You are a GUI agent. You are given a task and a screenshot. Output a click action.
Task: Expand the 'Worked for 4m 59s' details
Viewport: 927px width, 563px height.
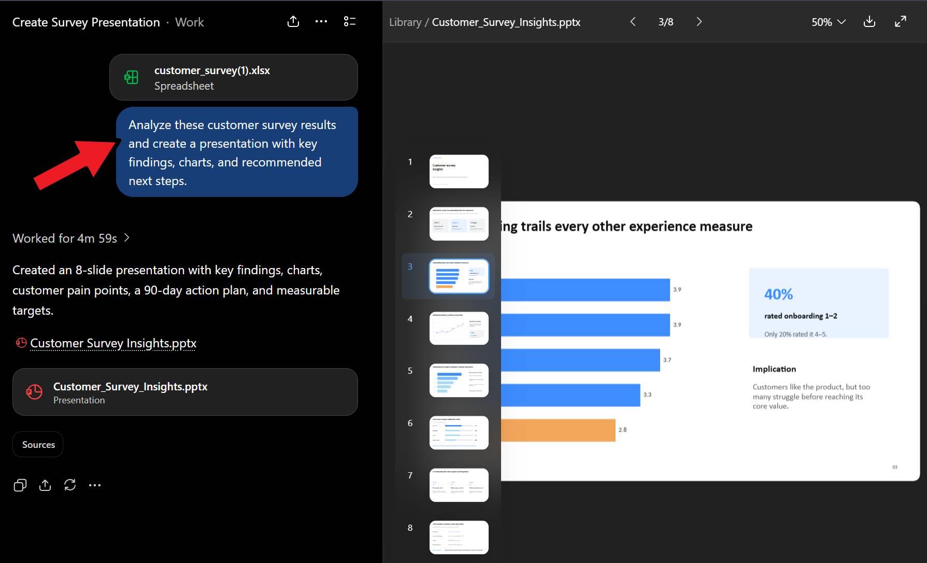click(x=71, y=238)
